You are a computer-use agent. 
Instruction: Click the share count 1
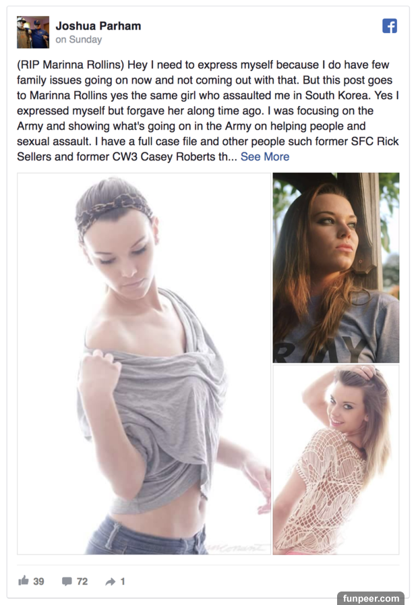pyautogui.click(x=123, y=581)
